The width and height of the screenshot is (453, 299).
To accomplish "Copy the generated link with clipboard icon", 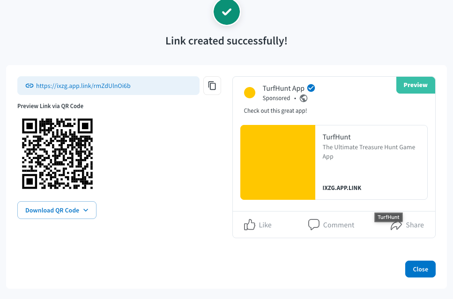I will tap(212, 86).
